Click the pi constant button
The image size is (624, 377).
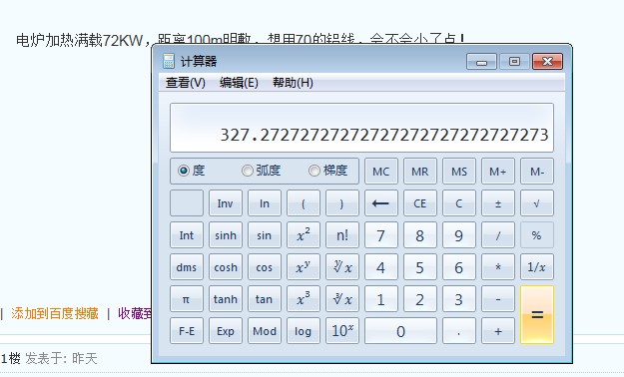187,298
